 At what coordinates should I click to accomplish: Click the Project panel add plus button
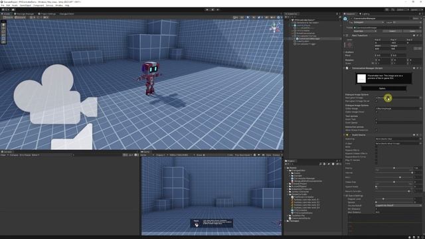[286, 164]
